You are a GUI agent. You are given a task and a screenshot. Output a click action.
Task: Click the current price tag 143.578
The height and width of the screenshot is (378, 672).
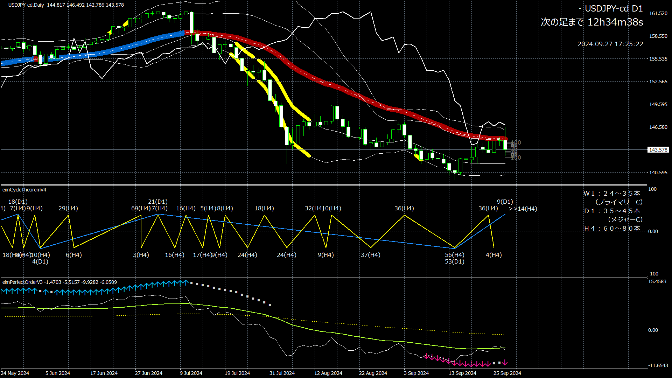pyautogui.click(x=658, y=150)
